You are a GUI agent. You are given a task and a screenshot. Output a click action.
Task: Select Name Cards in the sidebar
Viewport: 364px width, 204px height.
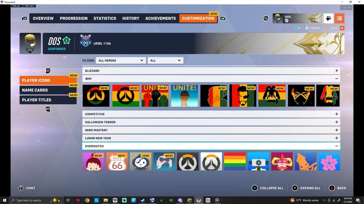point(48,90)
